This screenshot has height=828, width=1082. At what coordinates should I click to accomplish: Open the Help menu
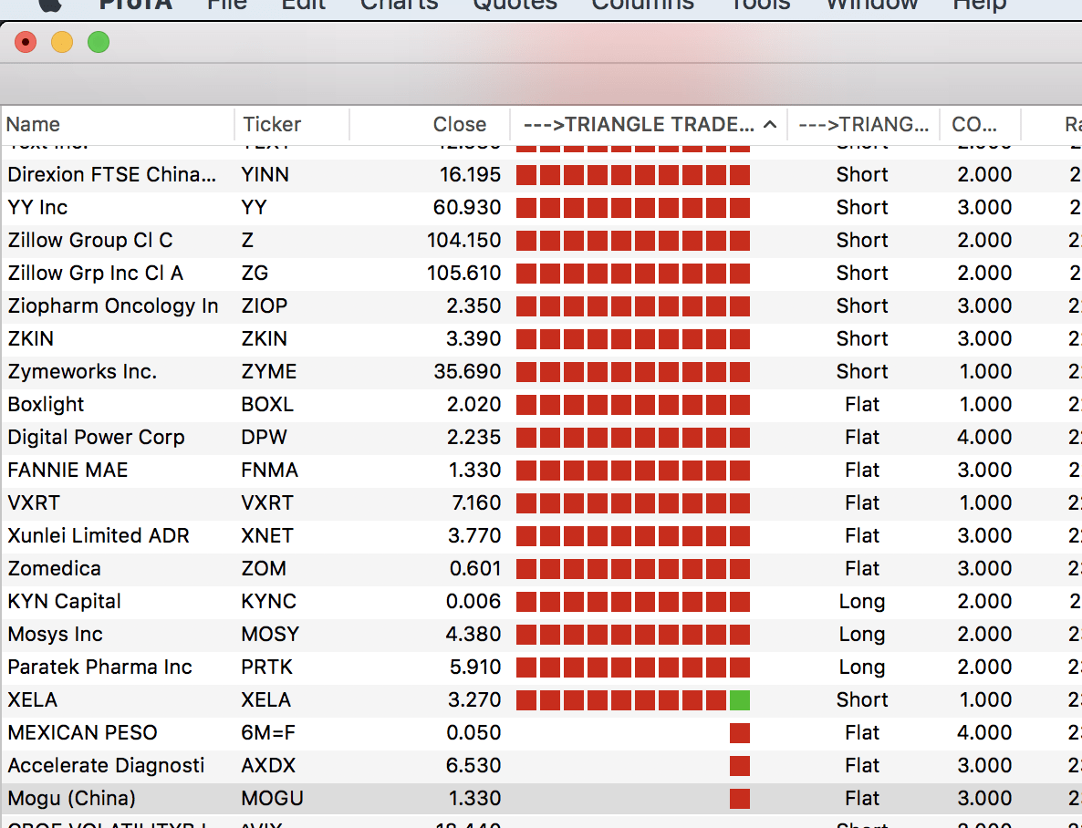coord(979,5)
